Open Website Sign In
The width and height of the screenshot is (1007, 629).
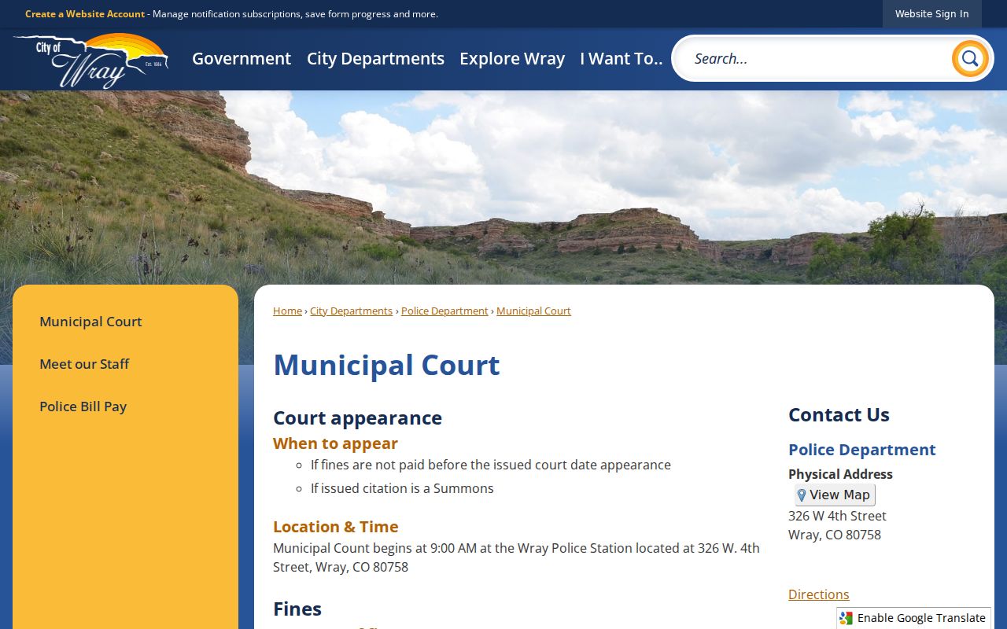click(932, 14)
